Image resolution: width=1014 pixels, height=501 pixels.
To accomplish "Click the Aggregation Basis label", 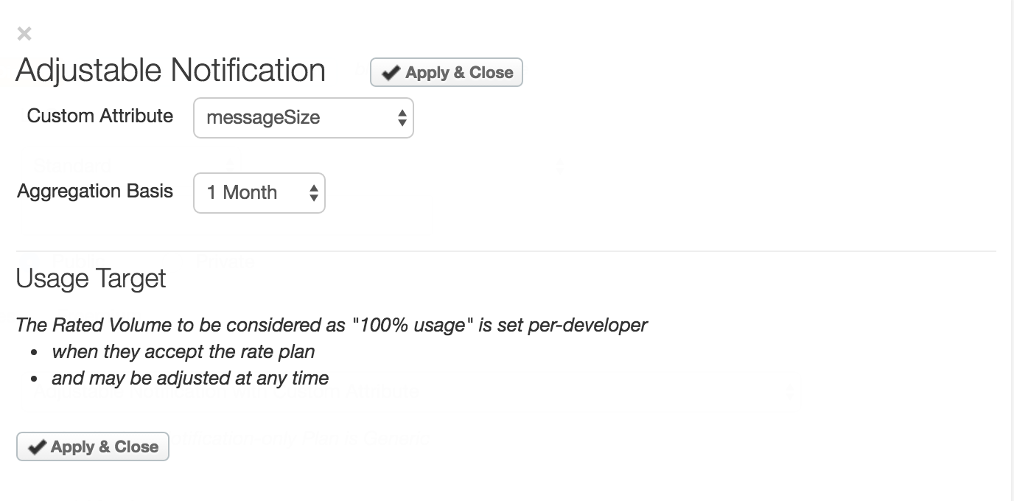I will 95,192.
